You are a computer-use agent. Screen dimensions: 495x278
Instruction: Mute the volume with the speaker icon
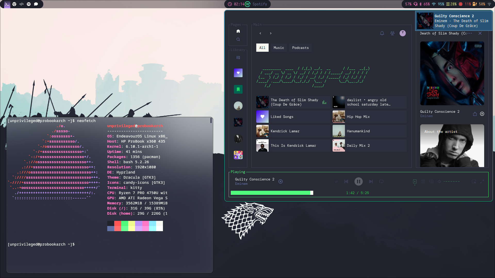(440, 181)
